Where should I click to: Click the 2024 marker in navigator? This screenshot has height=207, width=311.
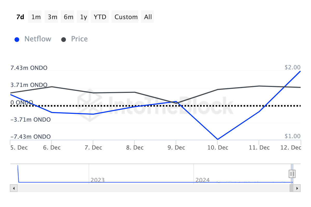point(202,180)
